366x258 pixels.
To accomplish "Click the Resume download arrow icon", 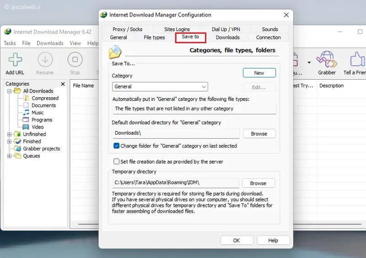I will (45, 60).
